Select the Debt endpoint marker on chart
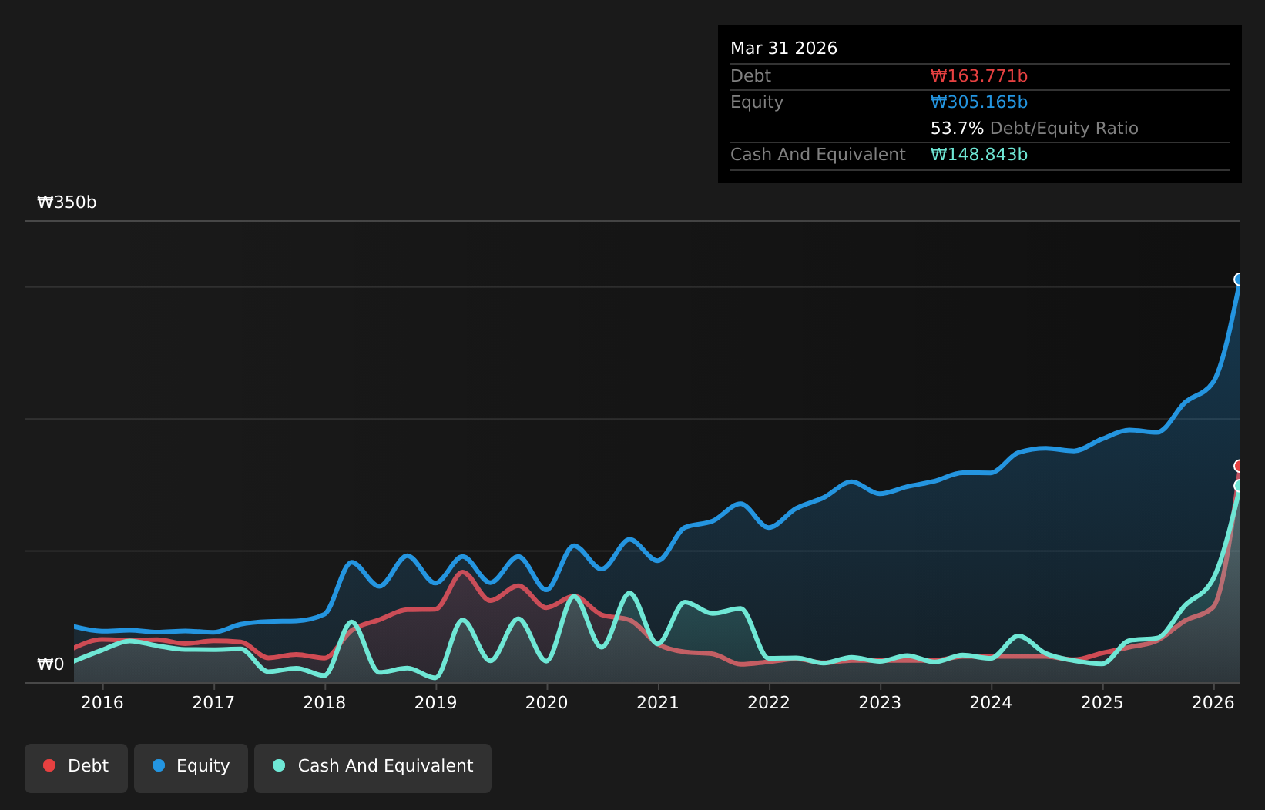 click(1240, 466)
